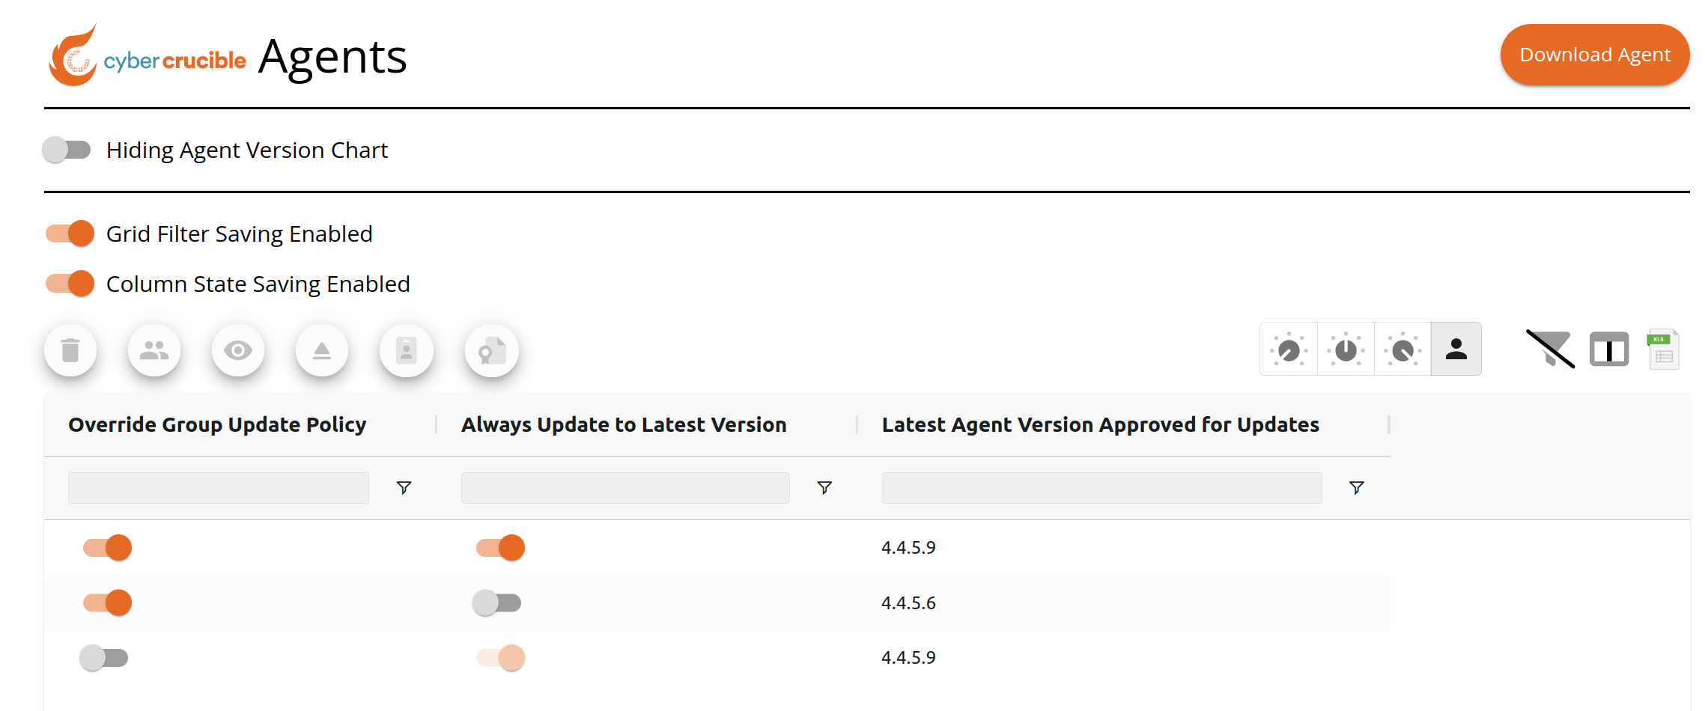Disable Column State Saving toggle
This screenshot has height=711, width=1705.
70,284
